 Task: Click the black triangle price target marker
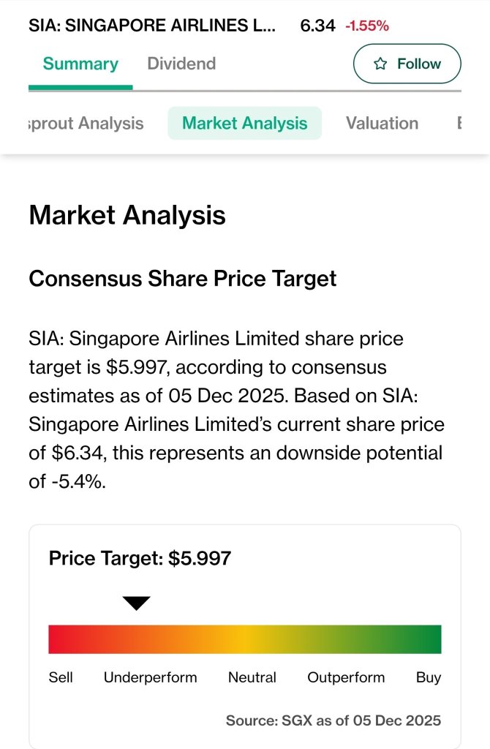pyautogui.click(x=137, y=603)
